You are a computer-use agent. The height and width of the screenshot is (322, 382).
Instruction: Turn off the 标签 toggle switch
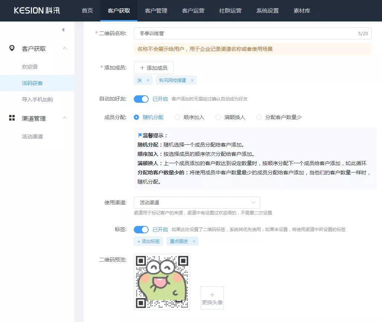click(141, 230)
